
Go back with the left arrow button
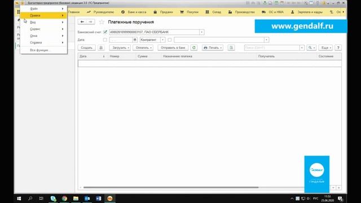tap(82, 22)
